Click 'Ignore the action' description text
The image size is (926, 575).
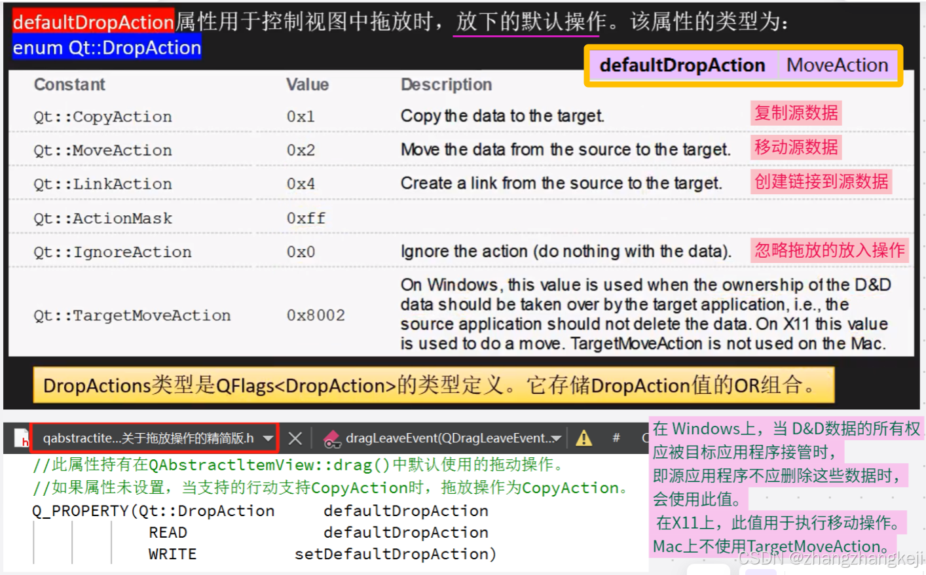(x=566, y=251)
